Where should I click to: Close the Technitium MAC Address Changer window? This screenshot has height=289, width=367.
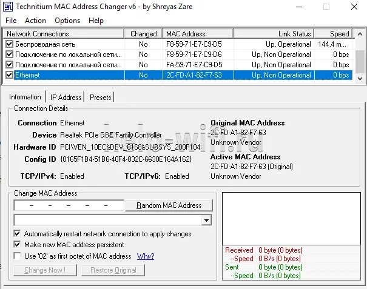point(354,7)
